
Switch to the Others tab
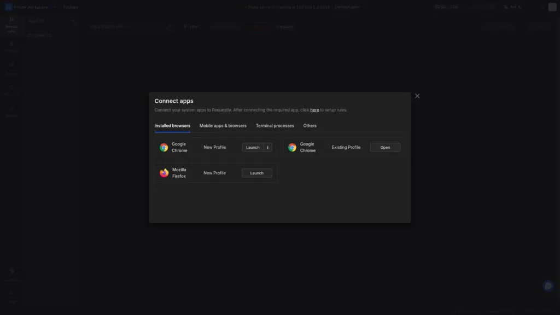310,126
